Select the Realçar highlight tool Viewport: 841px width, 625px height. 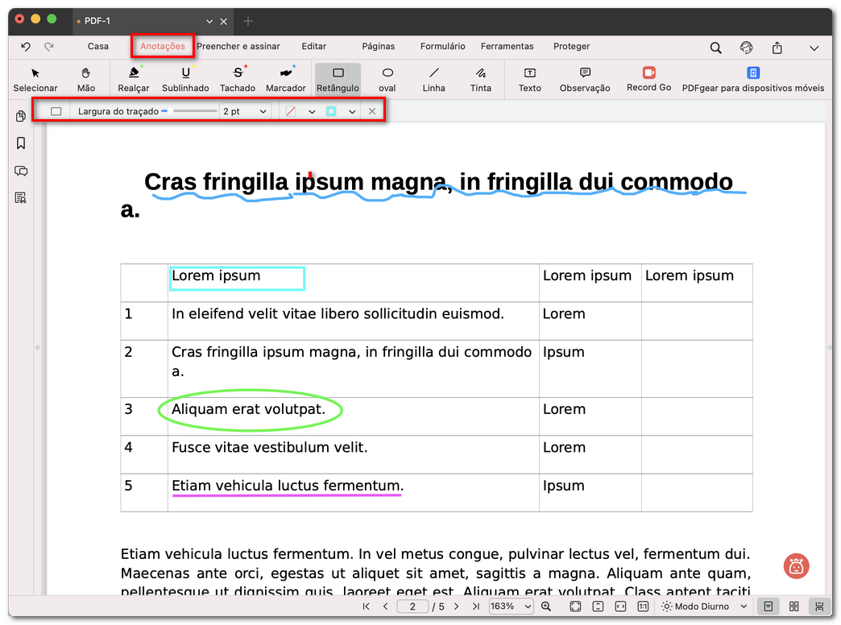tap(132, 80)
